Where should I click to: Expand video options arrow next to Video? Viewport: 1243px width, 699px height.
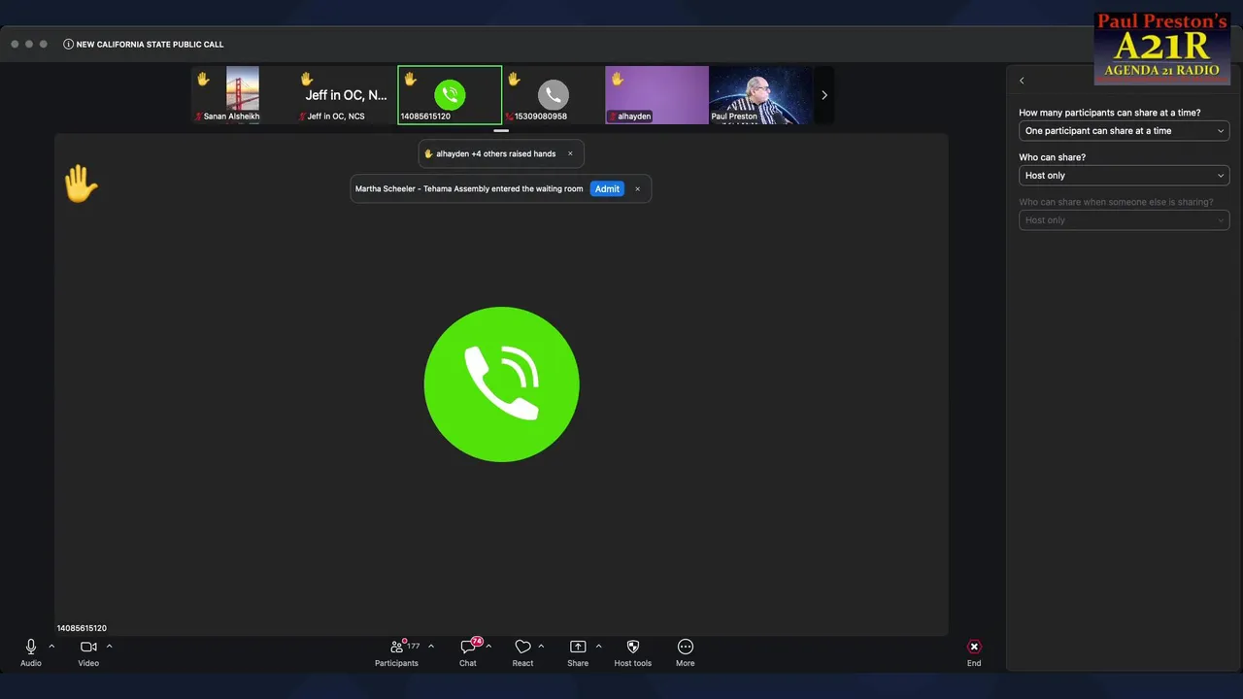point(109,647)
